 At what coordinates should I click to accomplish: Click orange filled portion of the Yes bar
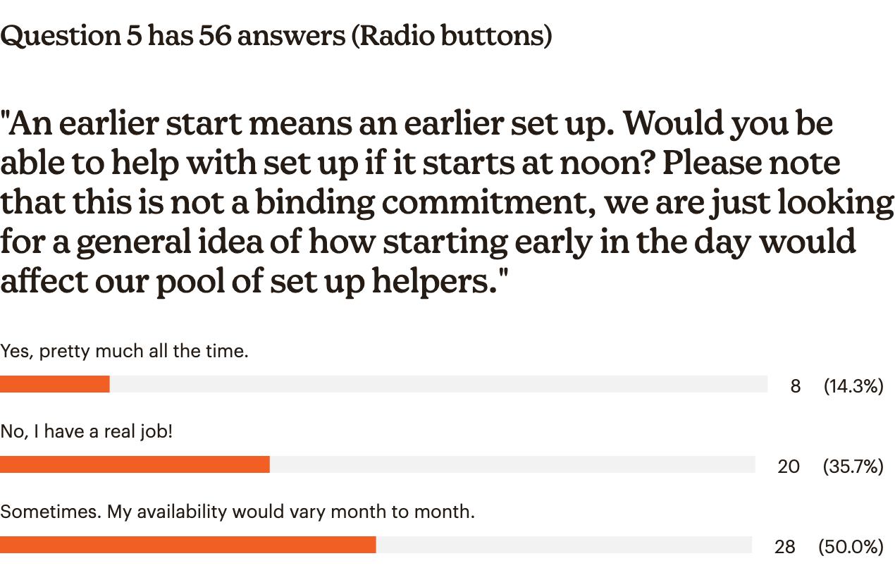click(x=55, y=384)
